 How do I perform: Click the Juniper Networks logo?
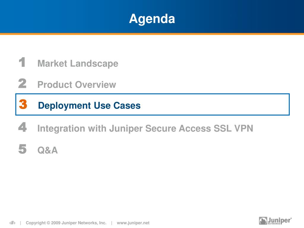275,221
